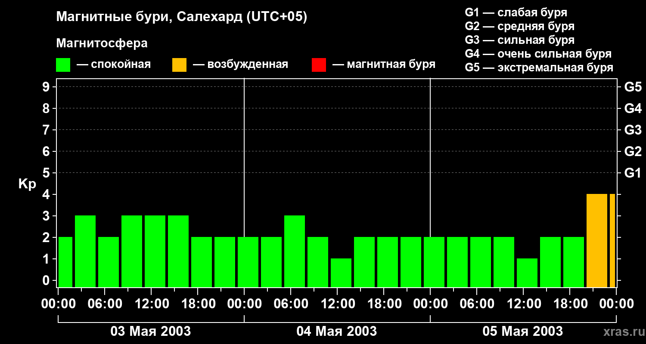Select the 'G4 — очень сильная буря' legend line

[538, 54]
